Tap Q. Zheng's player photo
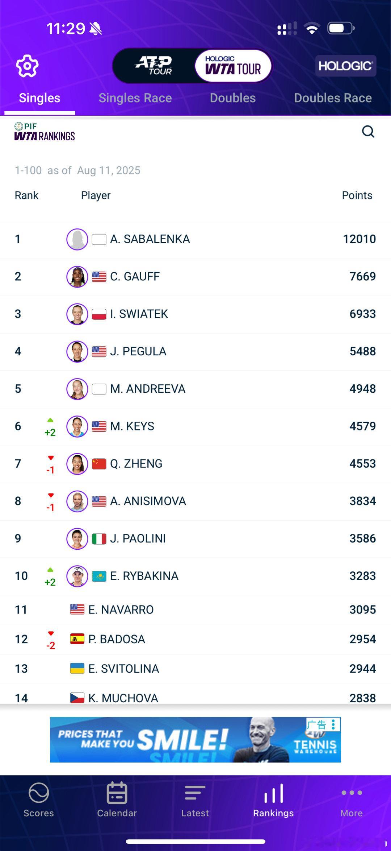Viewport: 391px width, 851px height. 77,464
